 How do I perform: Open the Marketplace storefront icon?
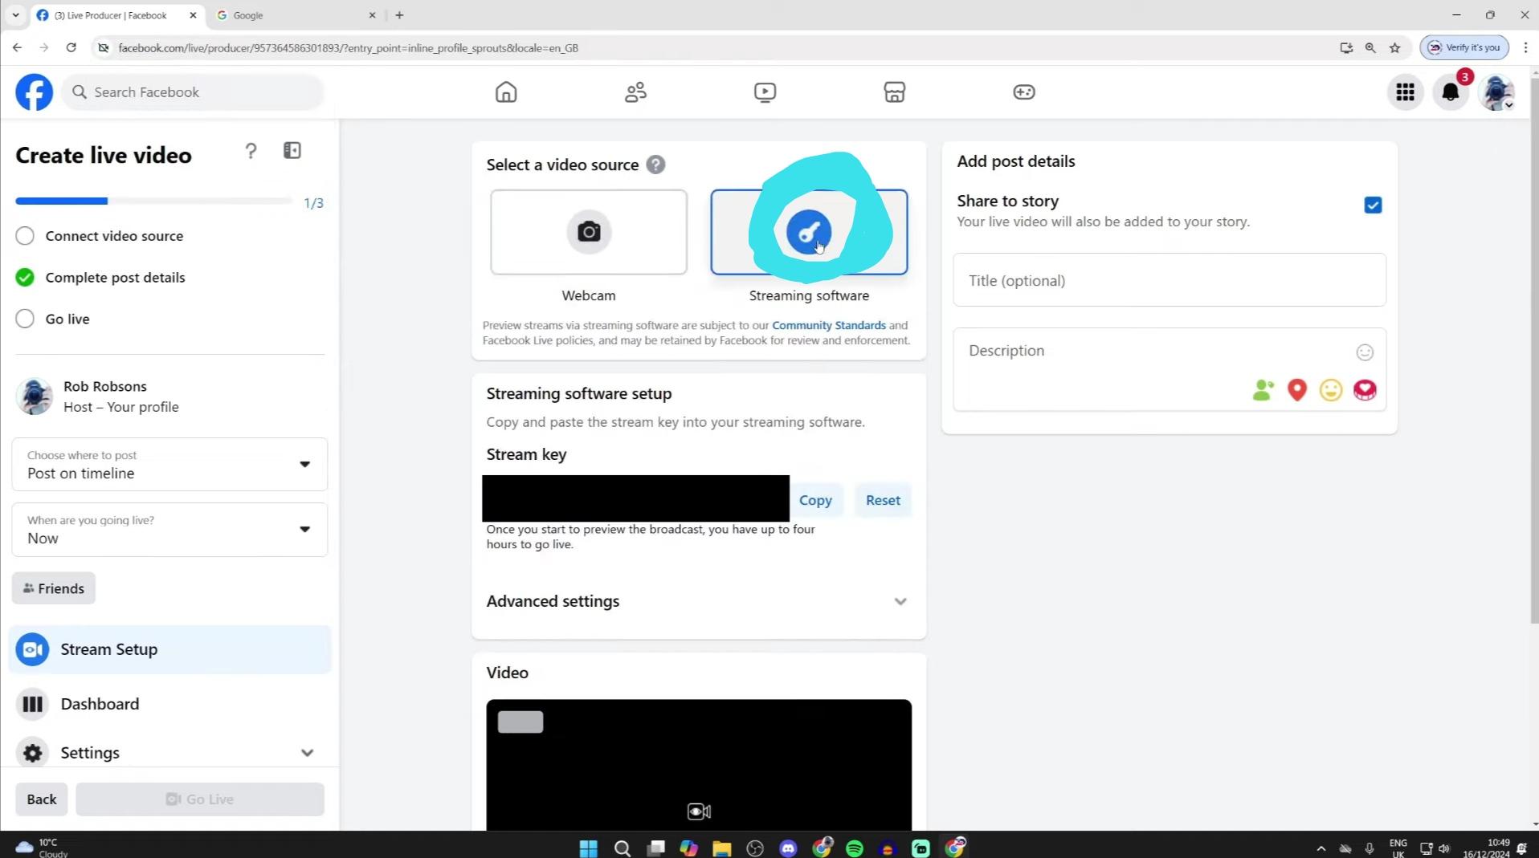pos(894,92)
